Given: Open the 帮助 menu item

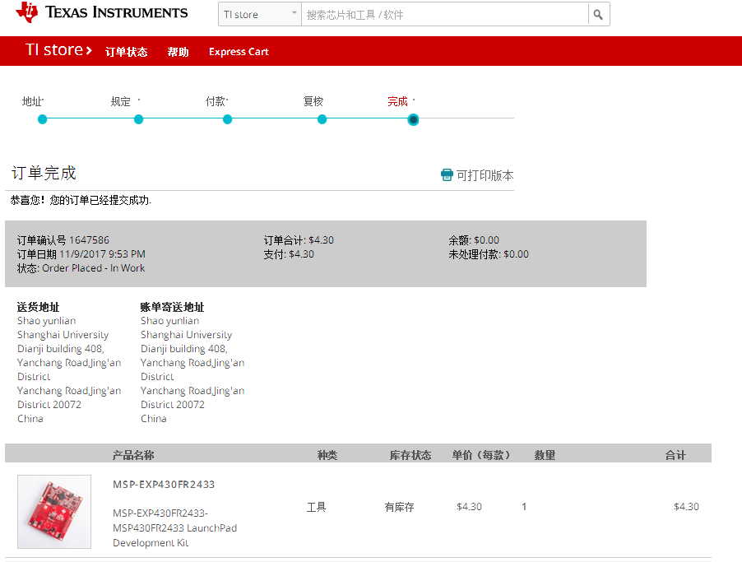Looking at the screenshot, I should tap(178, 52).
